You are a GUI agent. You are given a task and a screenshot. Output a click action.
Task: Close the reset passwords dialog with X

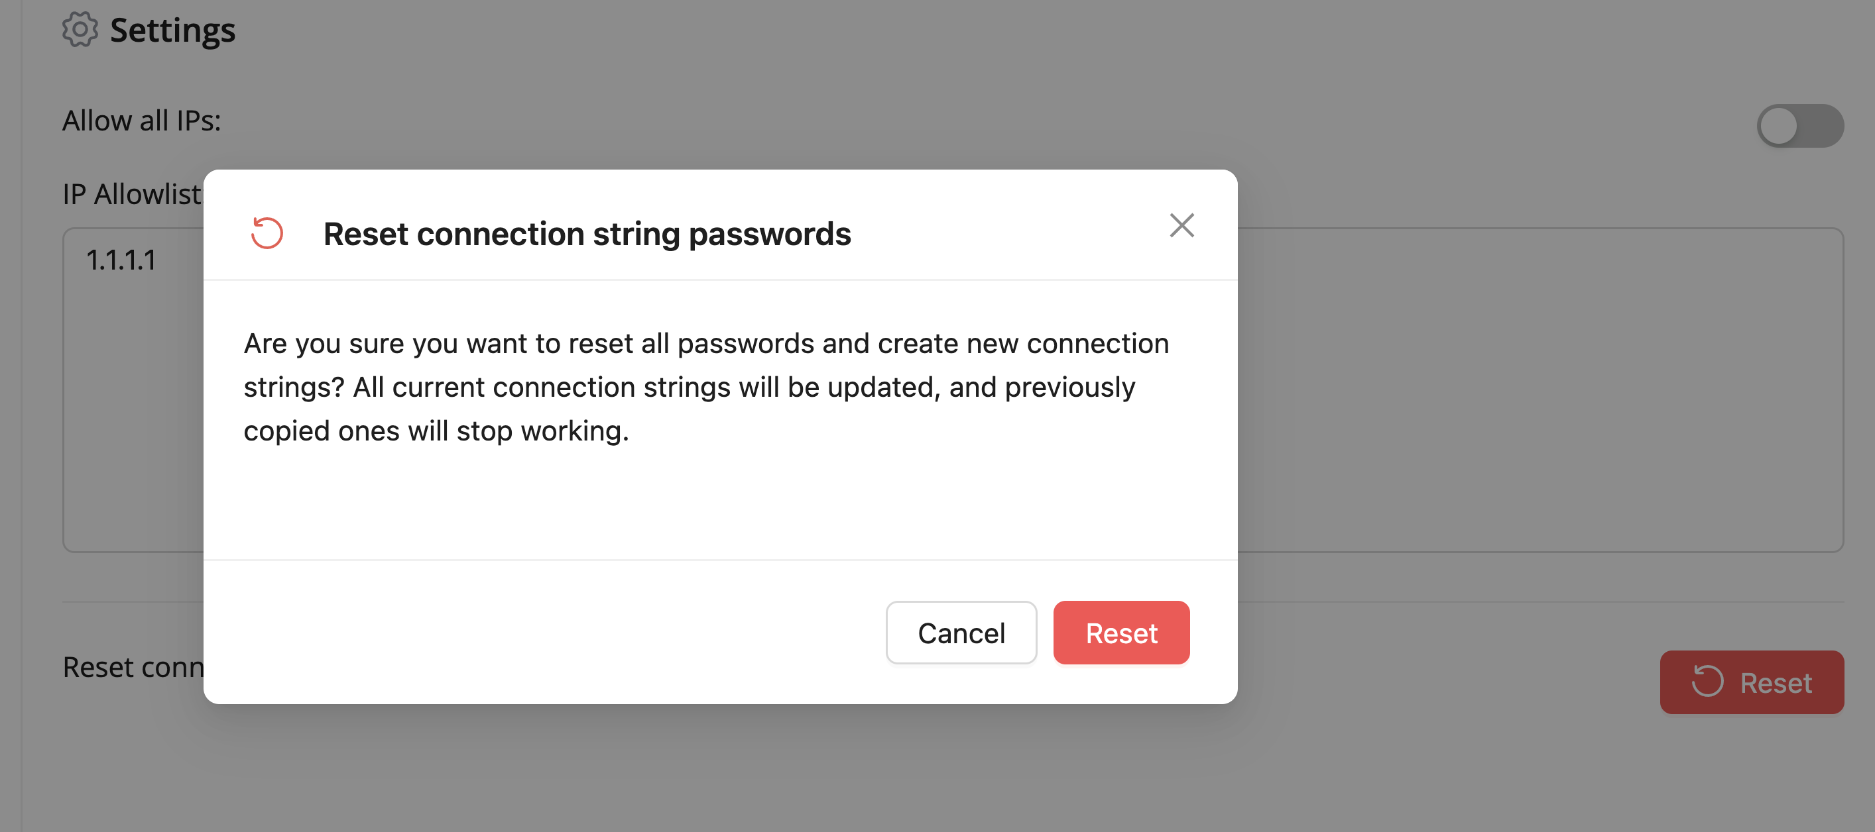[1181, 225]
